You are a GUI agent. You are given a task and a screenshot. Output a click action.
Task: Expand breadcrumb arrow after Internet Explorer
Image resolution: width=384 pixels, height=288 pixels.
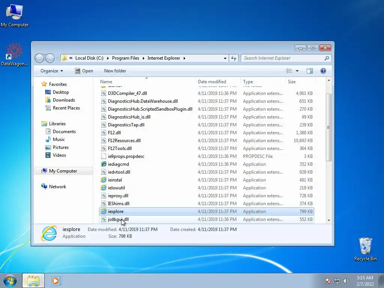pos(184,58)
